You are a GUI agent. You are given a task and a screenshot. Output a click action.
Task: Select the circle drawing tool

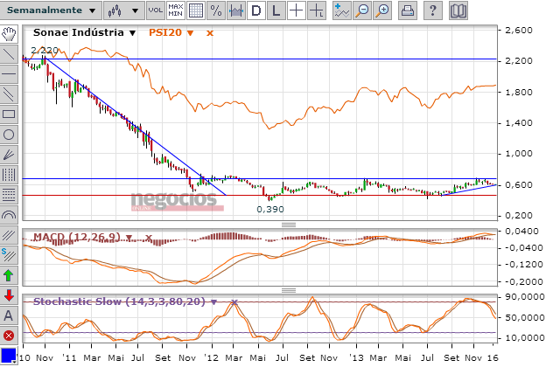pyautogui.click(x=9, y=134)
